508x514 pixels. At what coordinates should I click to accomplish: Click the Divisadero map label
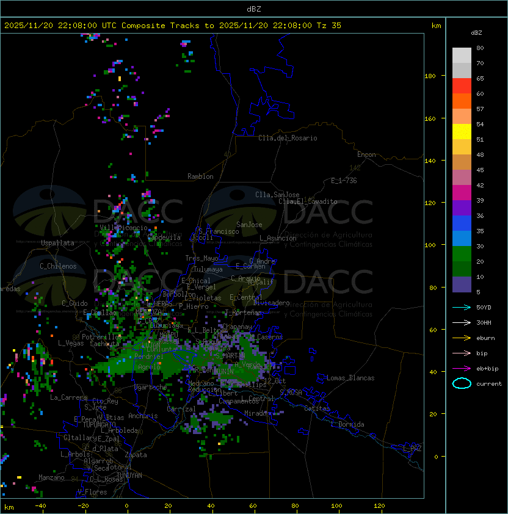272,303
